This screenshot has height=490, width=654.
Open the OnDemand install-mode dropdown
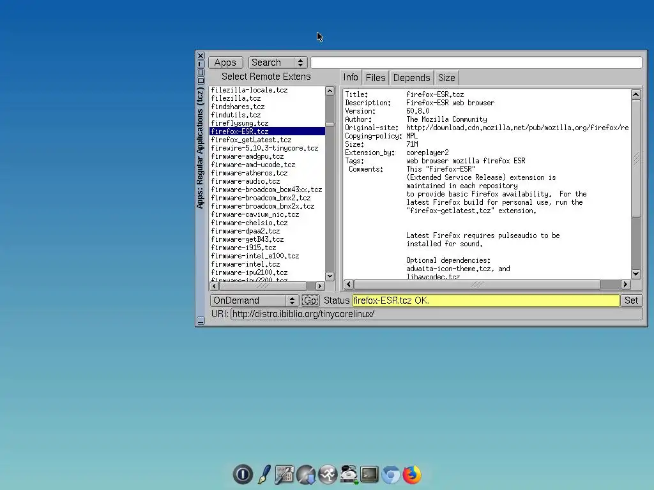coord(254,301)
